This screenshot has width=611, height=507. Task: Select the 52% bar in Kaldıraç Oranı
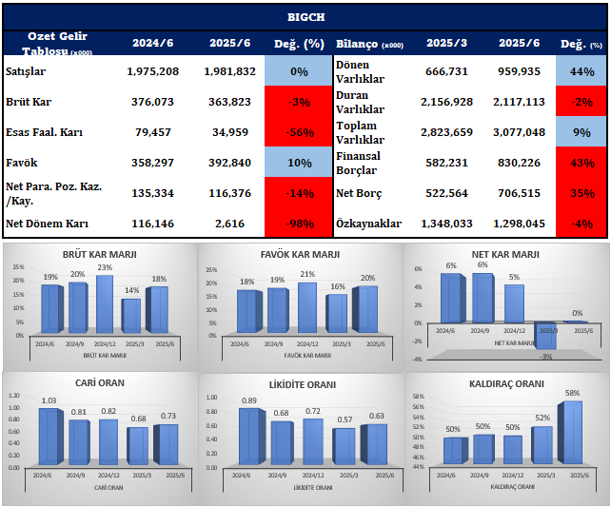point(542,445)
